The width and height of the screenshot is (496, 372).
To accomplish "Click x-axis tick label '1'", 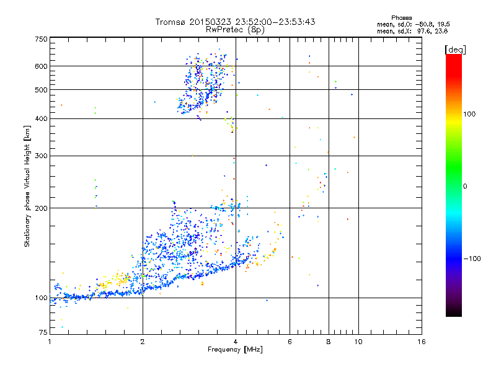I will 50,342.
